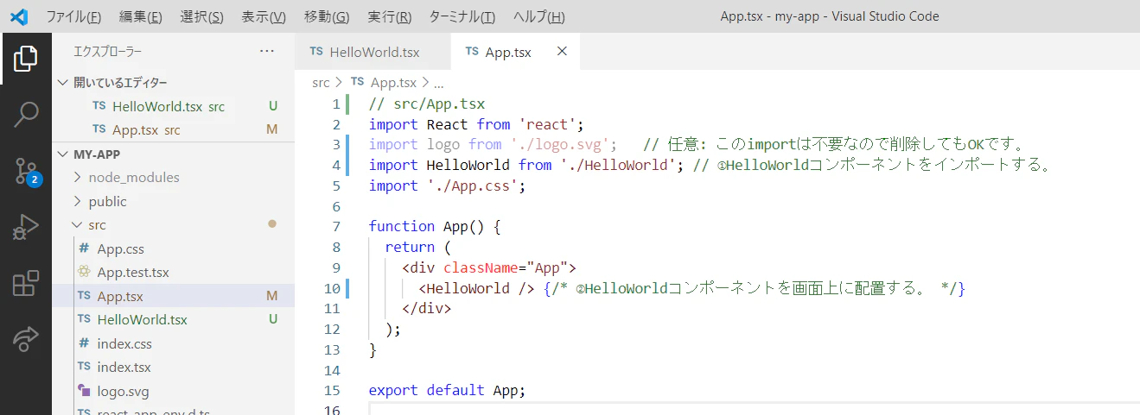Open the 移動(G) menu
This screenshot has width=1140, height=415.
(327, 16)
